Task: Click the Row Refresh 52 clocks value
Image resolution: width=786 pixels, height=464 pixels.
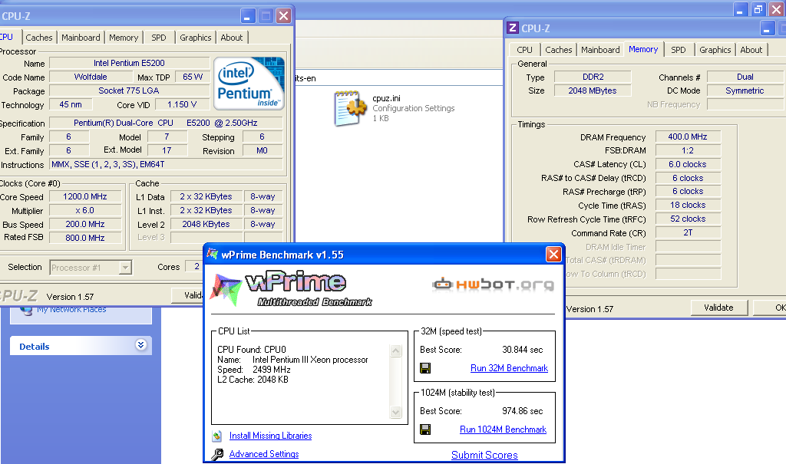Action: click(688, 219)
